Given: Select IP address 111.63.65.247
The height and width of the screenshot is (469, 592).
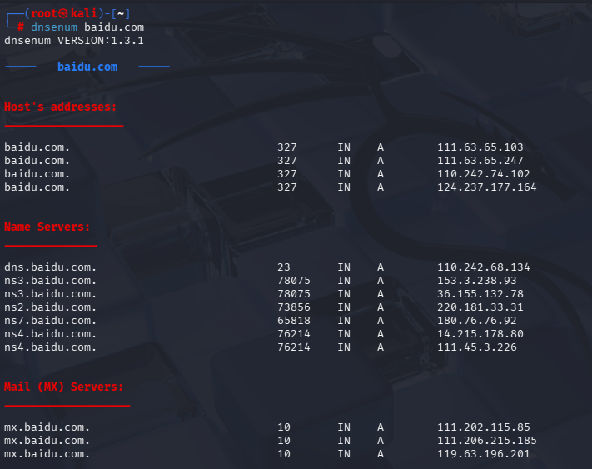Looking at the screenshot, I should click(x=480, y=161).
